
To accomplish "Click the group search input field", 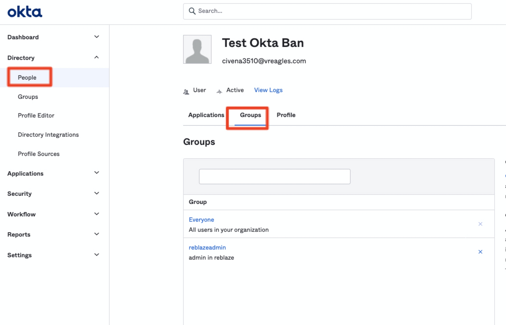I will point(275,177).
